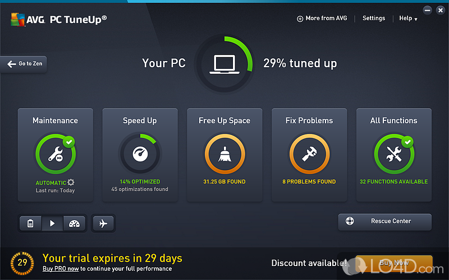Click the AVG logo icon
Screen dimensions: 449x280
[x=17, y=20]
